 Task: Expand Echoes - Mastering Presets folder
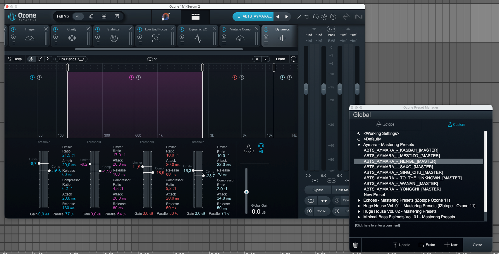359,200
